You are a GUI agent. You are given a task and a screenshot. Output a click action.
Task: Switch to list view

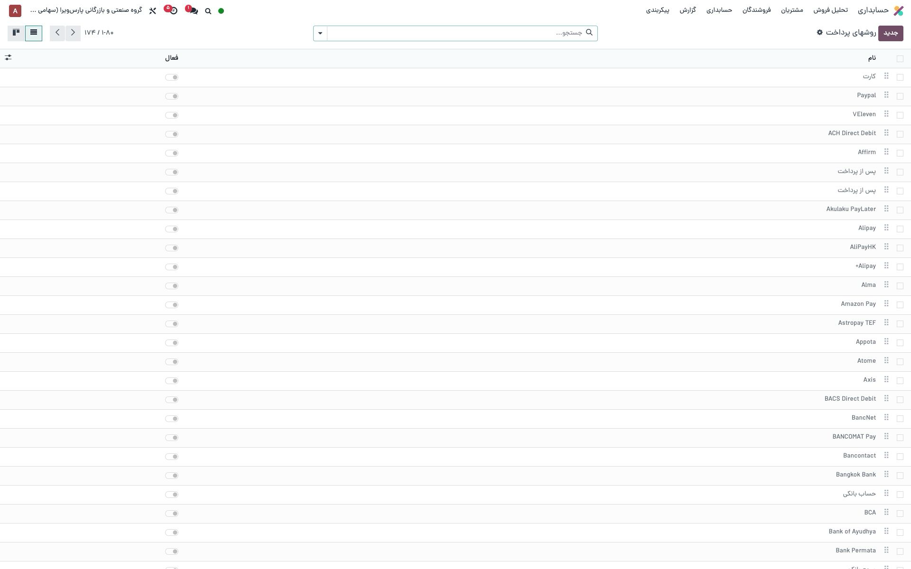pyautogui.click(x=34, y=33)
